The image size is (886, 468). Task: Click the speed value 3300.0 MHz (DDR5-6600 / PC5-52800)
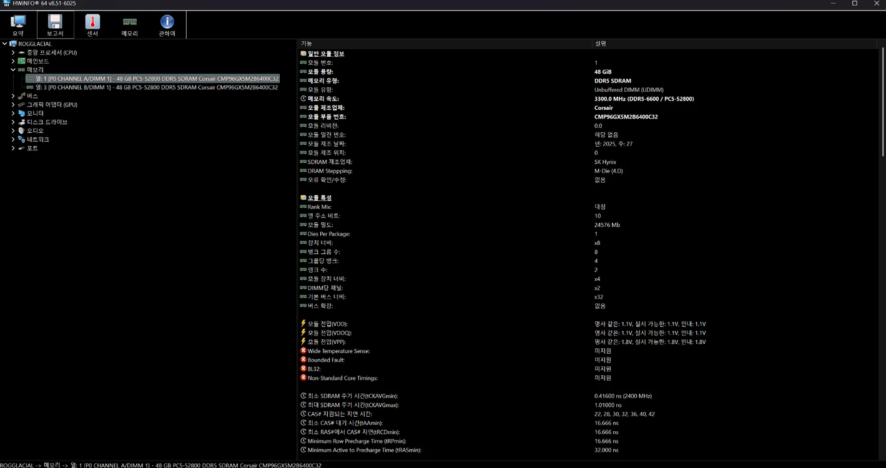coord(644,99)
